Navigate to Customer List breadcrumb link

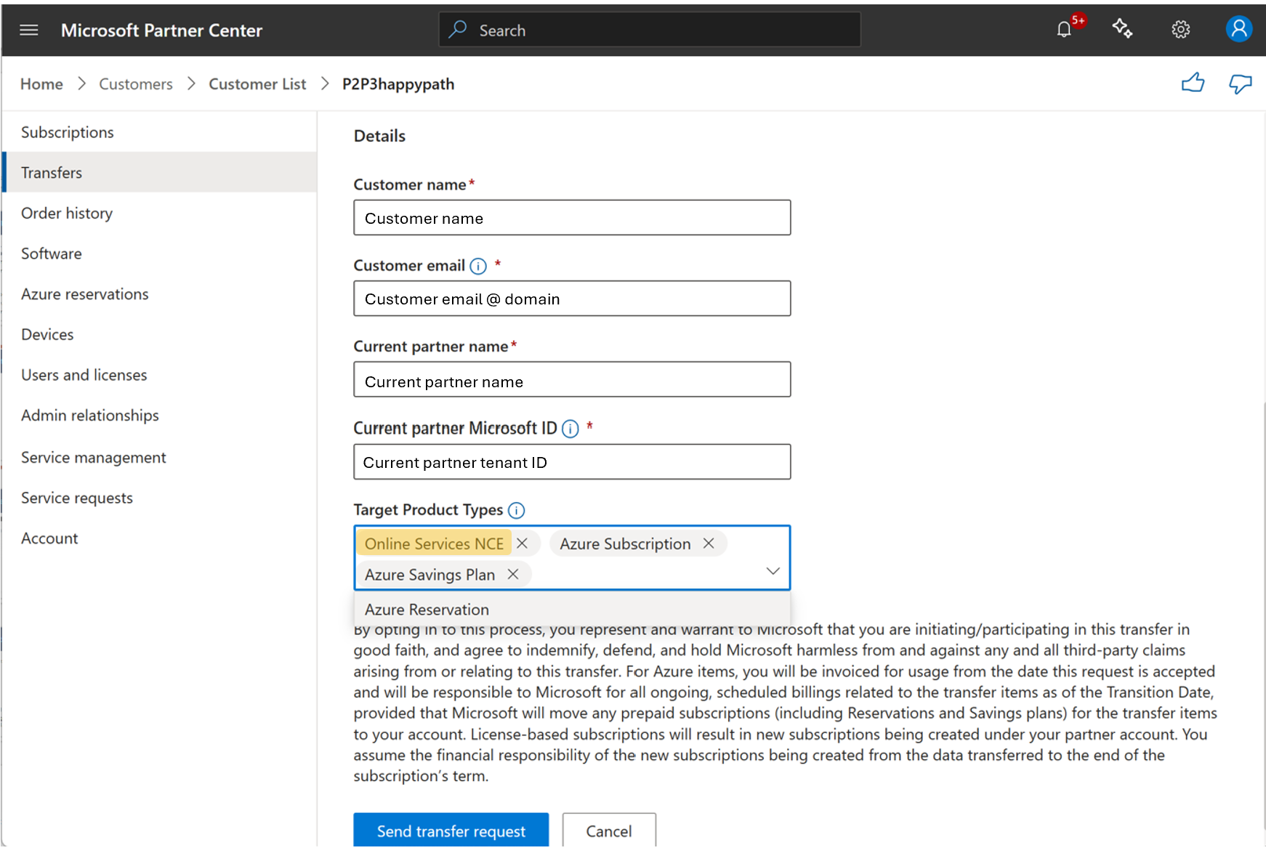tap(257, 84)
